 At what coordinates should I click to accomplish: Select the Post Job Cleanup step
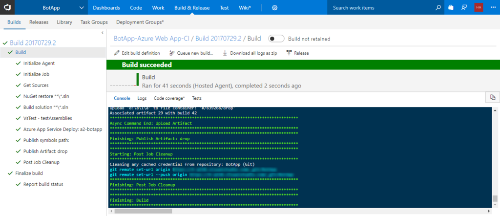pos(42,162)
